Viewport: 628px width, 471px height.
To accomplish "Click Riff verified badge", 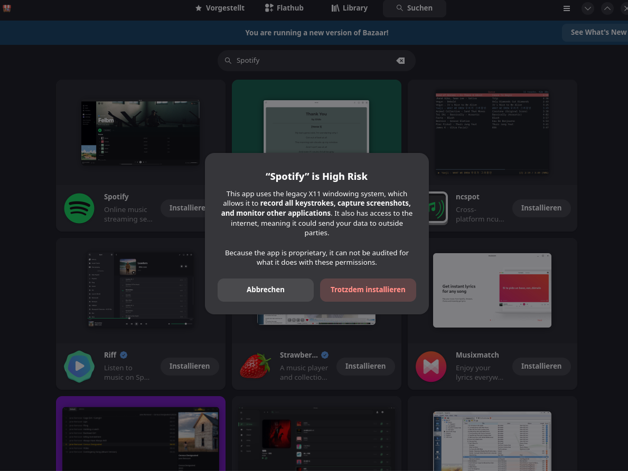I will (x=124, y=355).
